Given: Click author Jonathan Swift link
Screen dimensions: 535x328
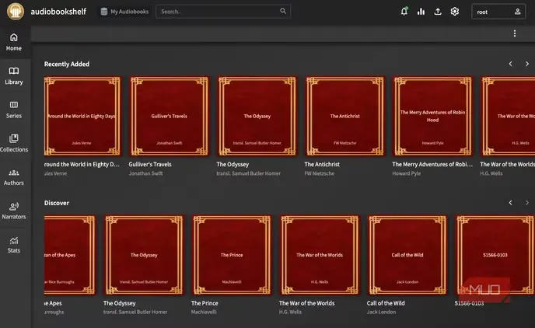Looking at the screenshot, I should point(145,173).
